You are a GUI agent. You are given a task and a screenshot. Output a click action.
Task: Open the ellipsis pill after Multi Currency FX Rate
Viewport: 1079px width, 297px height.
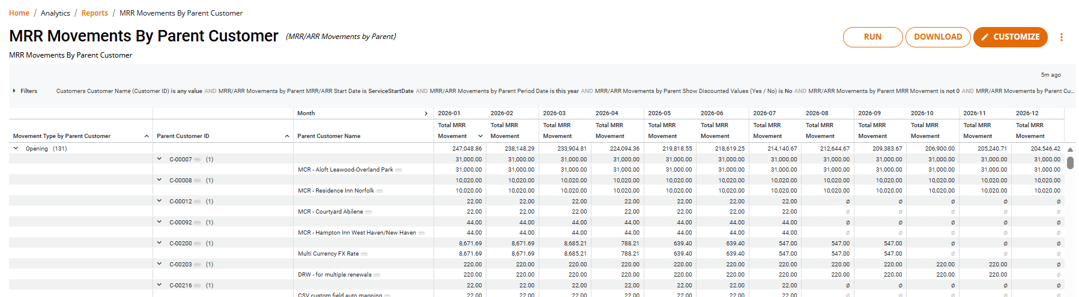[x=364, y=254]
